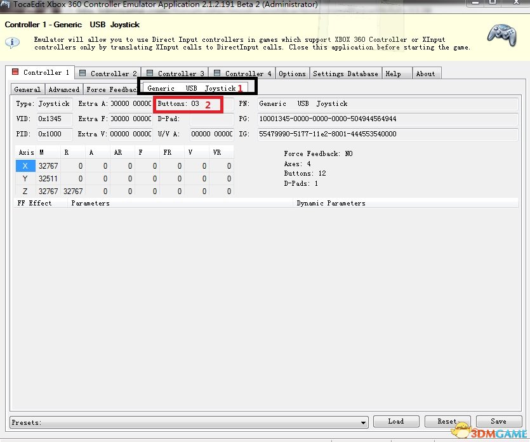Click the blue info icon

(12, 42)
